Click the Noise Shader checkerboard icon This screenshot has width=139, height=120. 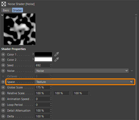[x=4, y=4]
